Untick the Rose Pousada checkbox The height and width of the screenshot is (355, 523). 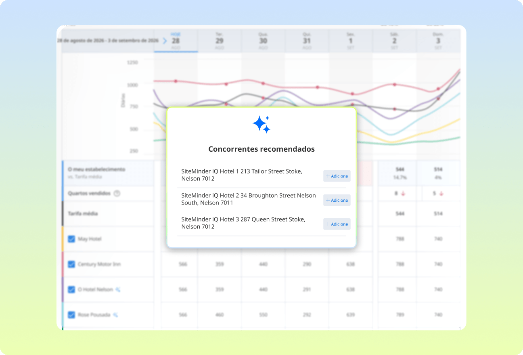tap(71, 315)
